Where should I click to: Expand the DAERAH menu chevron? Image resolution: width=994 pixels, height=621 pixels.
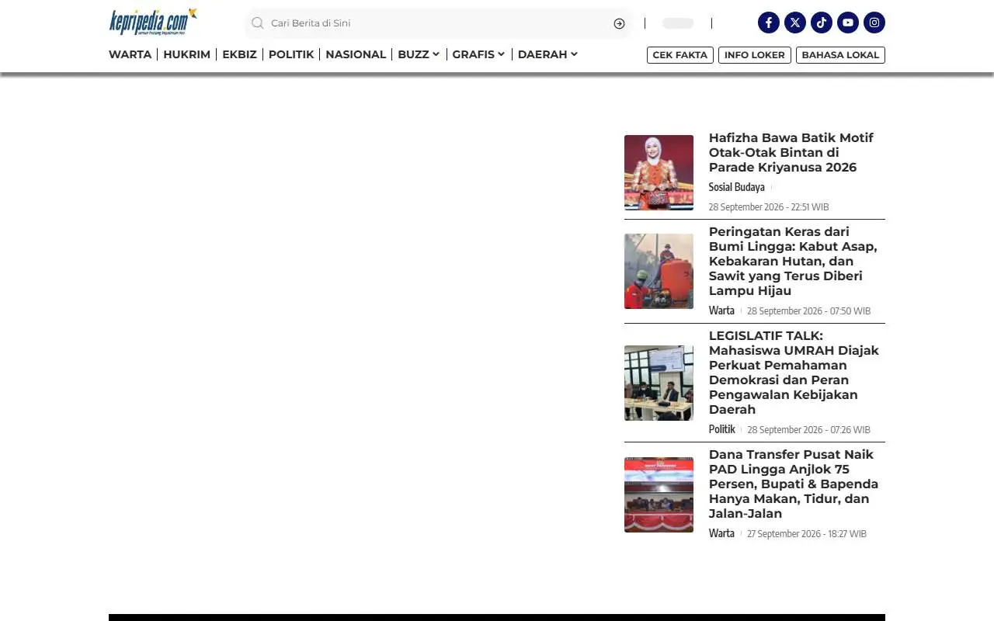click(574, 54)
